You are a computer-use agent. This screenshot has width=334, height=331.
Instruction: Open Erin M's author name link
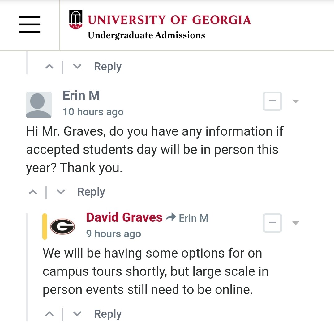pos(81,96)
